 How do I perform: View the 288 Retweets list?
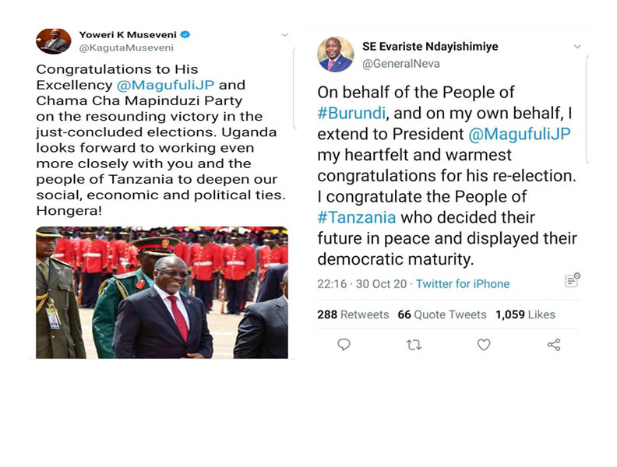(x=353, y=314)
